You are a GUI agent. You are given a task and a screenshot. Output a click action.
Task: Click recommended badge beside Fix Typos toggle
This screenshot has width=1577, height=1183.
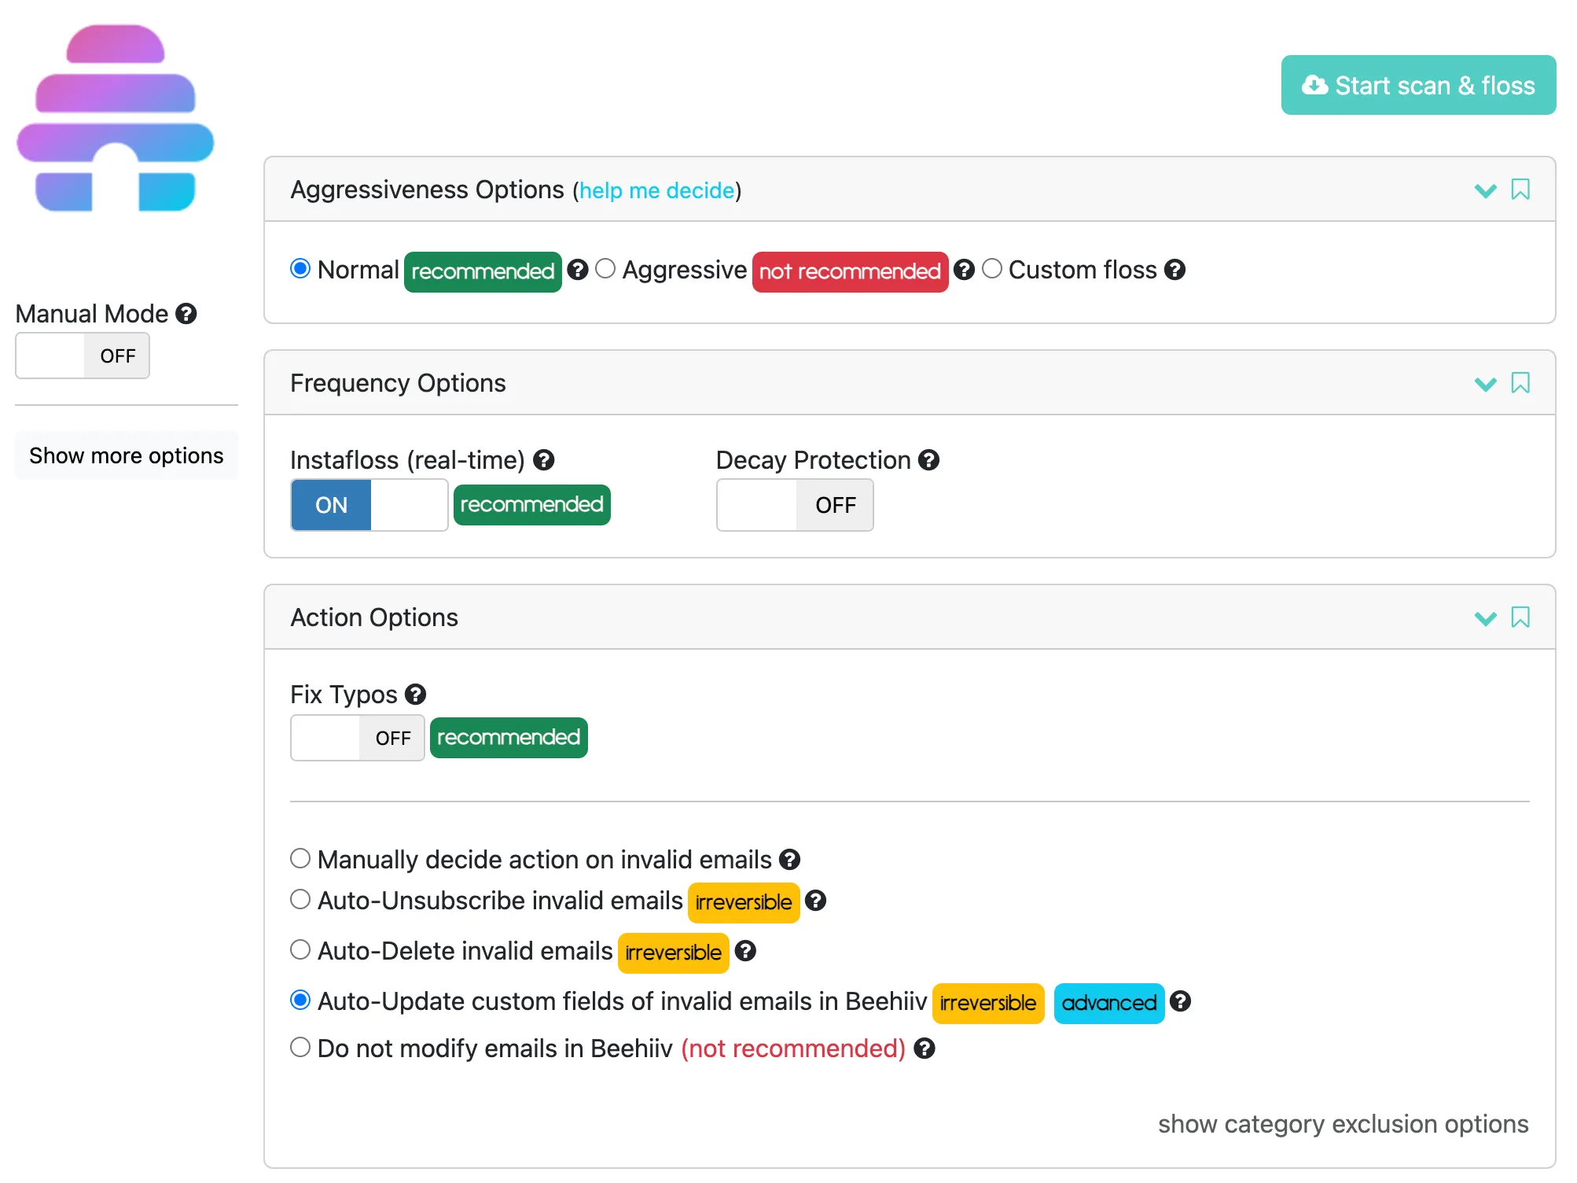click(x=509, y=738)
